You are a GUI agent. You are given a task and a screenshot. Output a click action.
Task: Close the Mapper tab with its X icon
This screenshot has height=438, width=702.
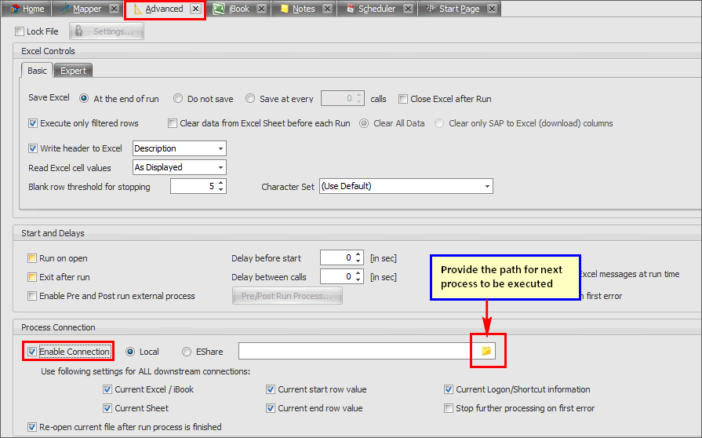[115, 9]
